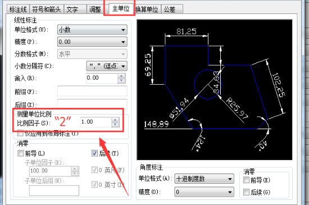309x205 pixels.
Task: Open angular 单位格式 dropdown 十进制度数
Action: click(204, 179)
